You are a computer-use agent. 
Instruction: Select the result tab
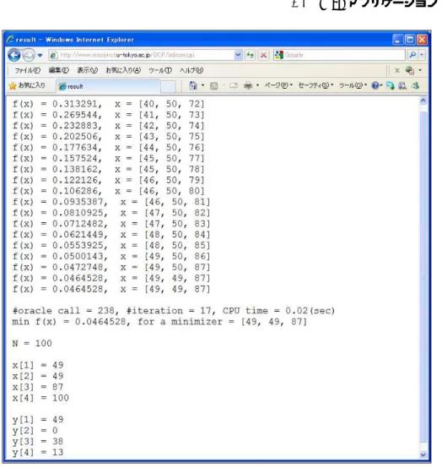(108, 86)
